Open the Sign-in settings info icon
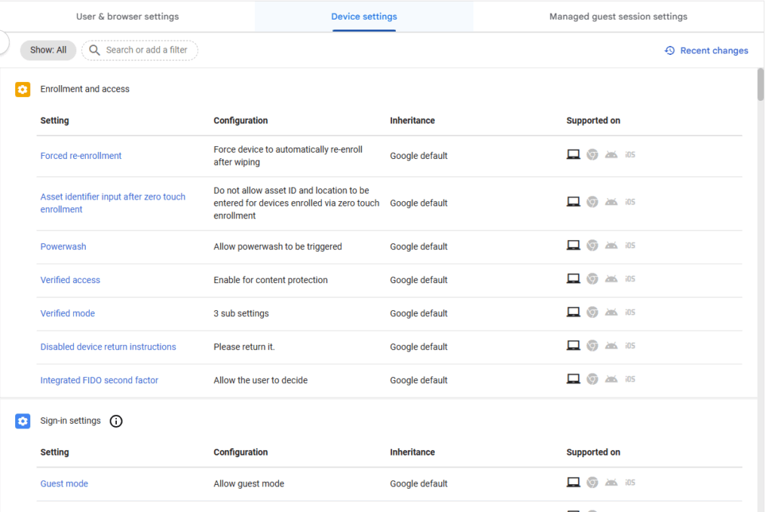The width and height of the screenshot is (772, 512). tap(116, 421)
